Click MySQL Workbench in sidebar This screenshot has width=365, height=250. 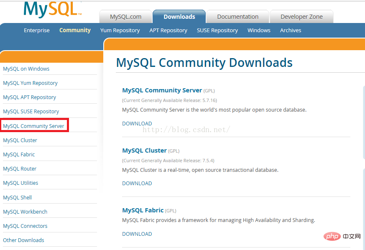[x=25, y=212]
